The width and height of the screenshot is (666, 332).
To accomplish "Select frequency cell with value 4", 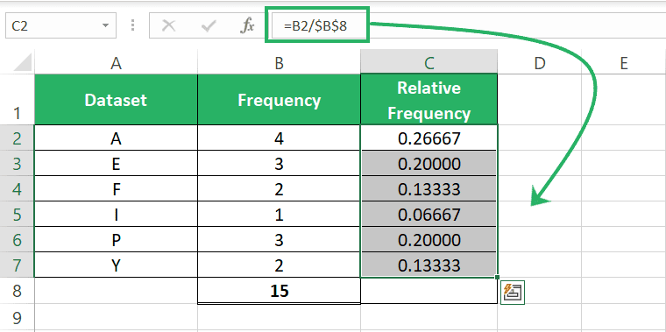I will coord(279,138).
